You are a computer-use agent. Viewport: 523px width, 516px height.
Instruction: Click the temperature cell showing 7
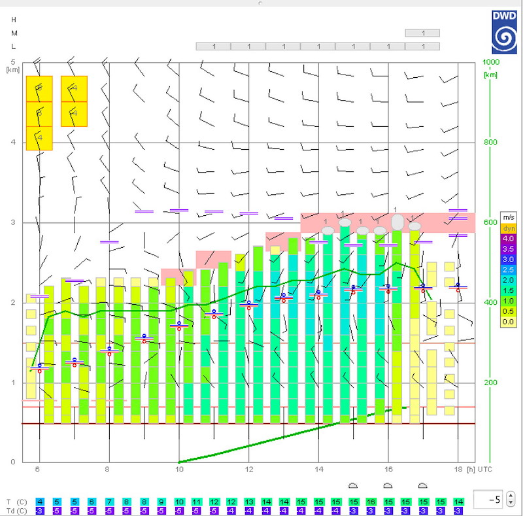[x=109, y=502]
